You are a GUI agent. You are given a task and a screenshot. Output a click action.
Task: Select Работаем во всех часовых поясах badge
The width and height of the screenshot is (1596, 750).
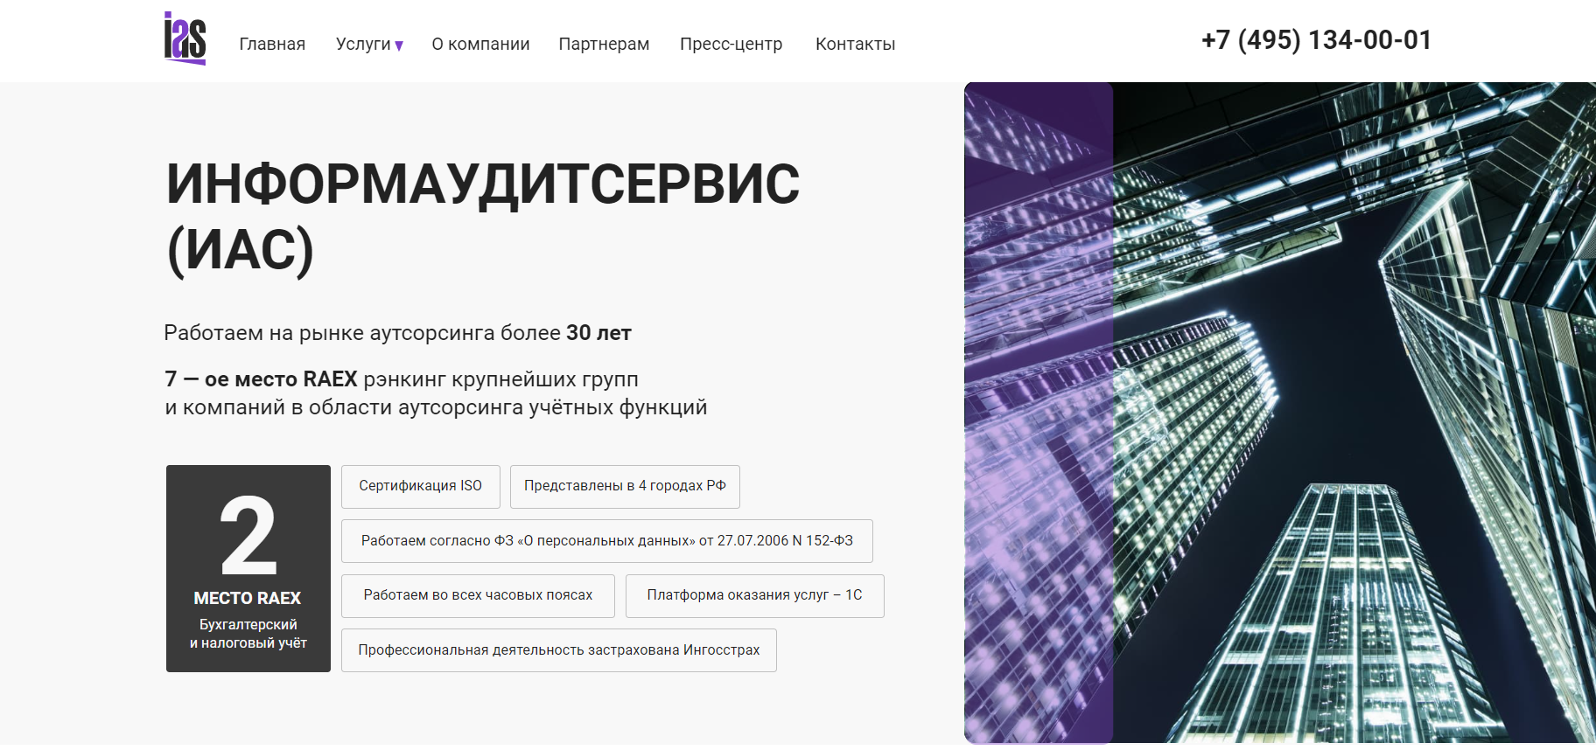[x=478, y=596]
